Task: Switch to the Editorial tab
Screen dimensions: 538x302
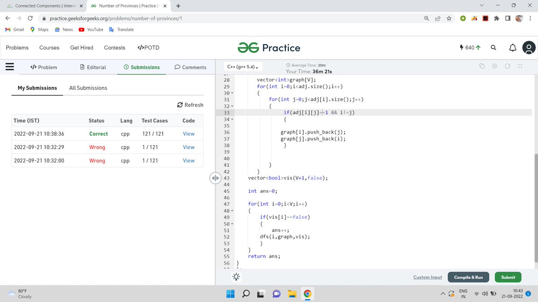Action: click(93, 67)
